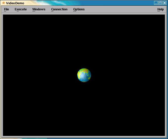Open the Connection menu

pyautogui.click(x=59, y=9)
